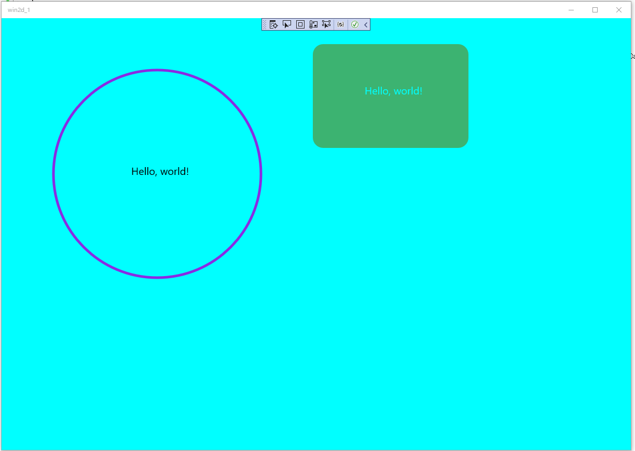This screenshot has width=635, height=451.
Task: Activate Select Element tool in debug toolbar
Action: click(287, 24)
